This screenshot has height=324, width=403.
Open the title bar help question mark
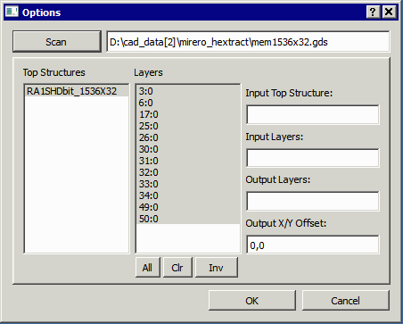(x=373, y=12)
